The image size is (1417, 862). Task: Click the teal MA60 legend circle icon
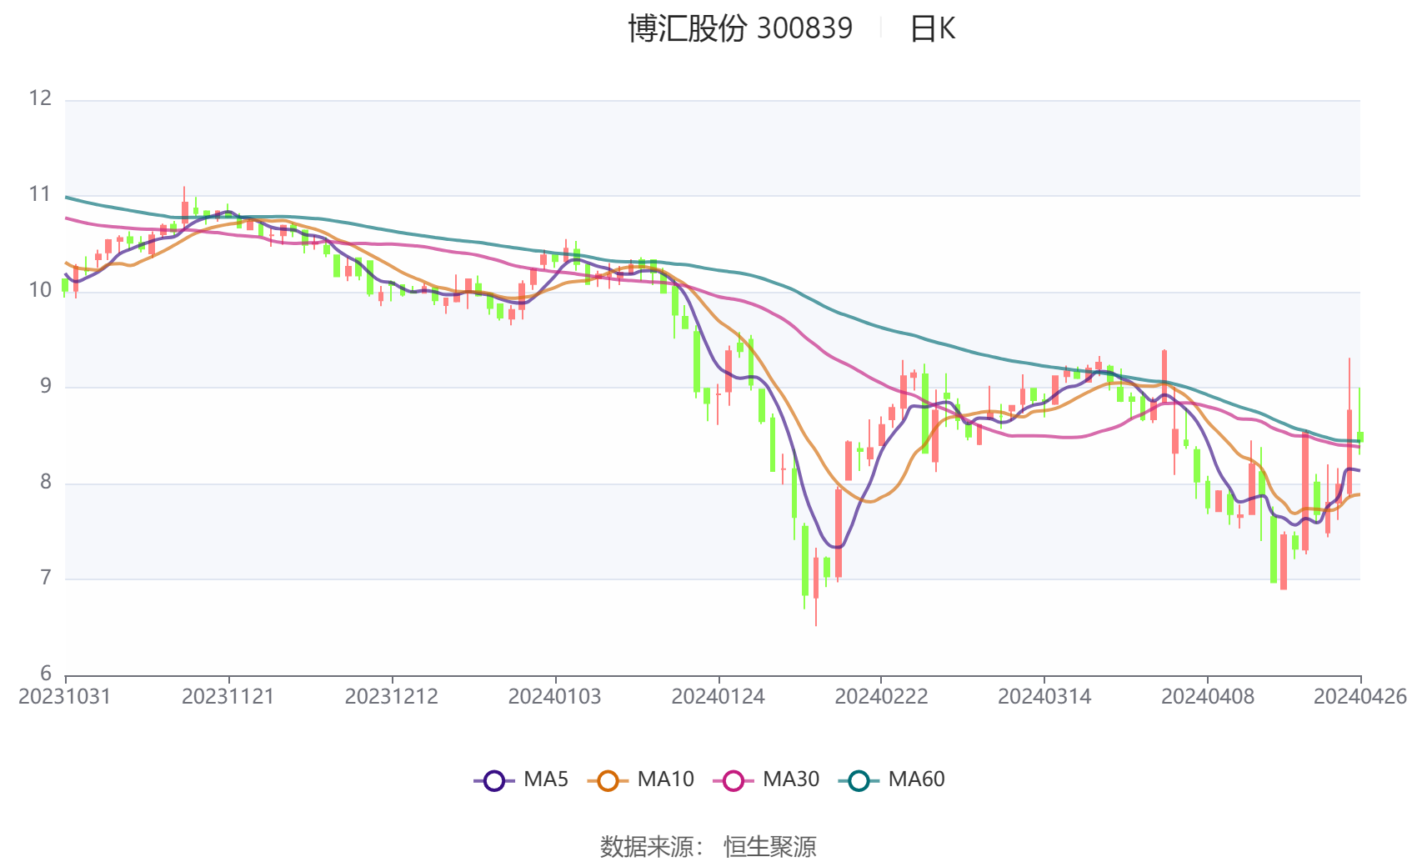(x=859, y=780)
